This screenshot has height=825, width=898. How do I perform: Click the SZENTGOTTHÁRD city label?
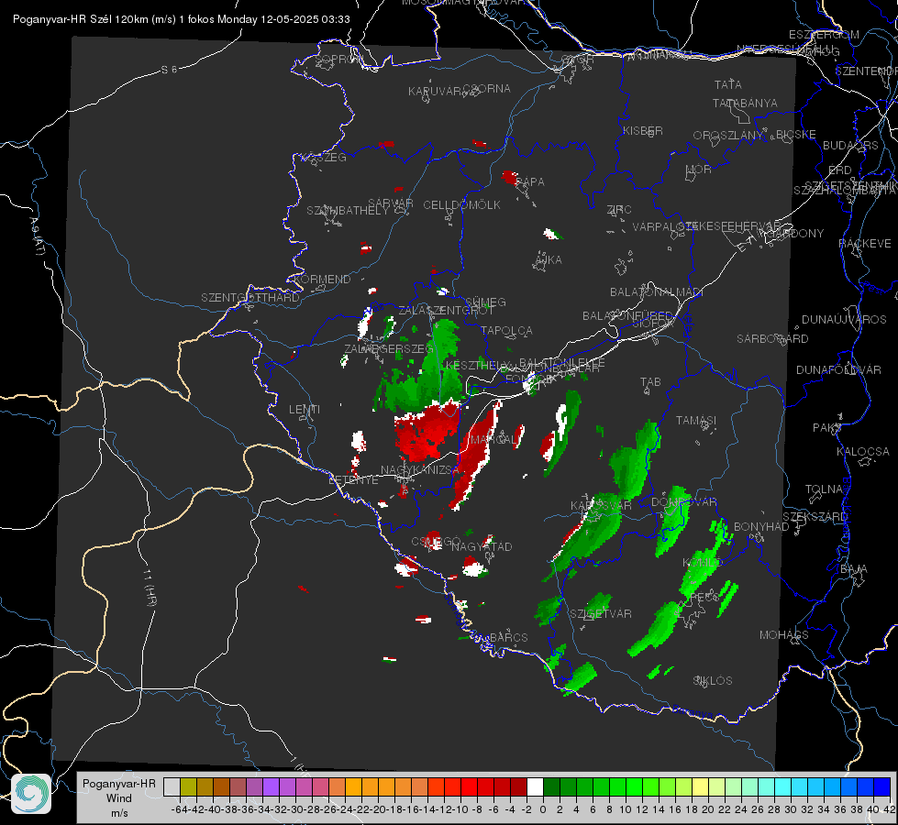click(x=250, y=298)
